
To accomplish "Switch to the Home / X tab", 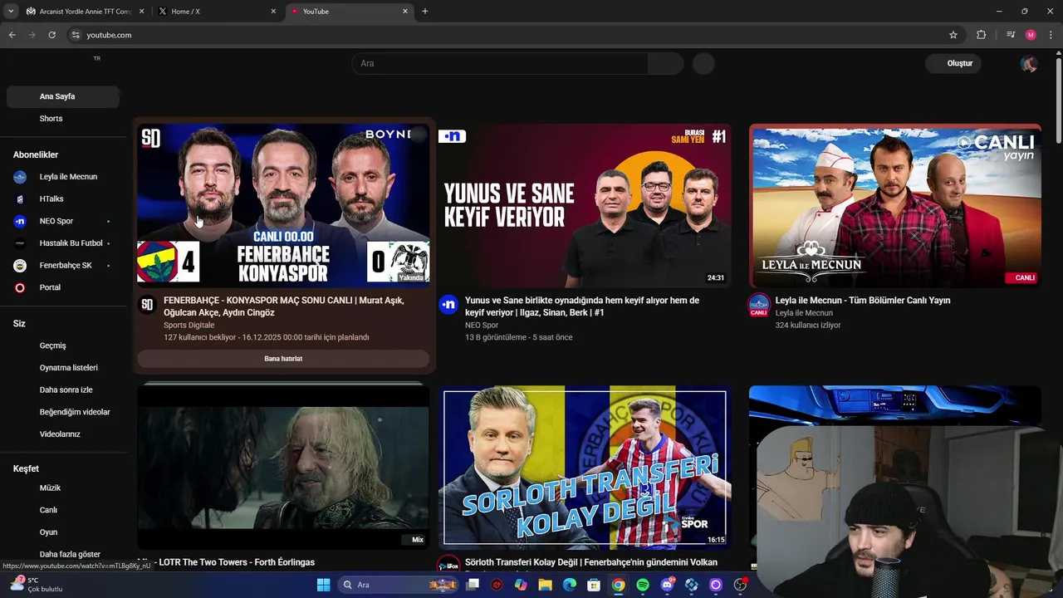I will (218, 12).
